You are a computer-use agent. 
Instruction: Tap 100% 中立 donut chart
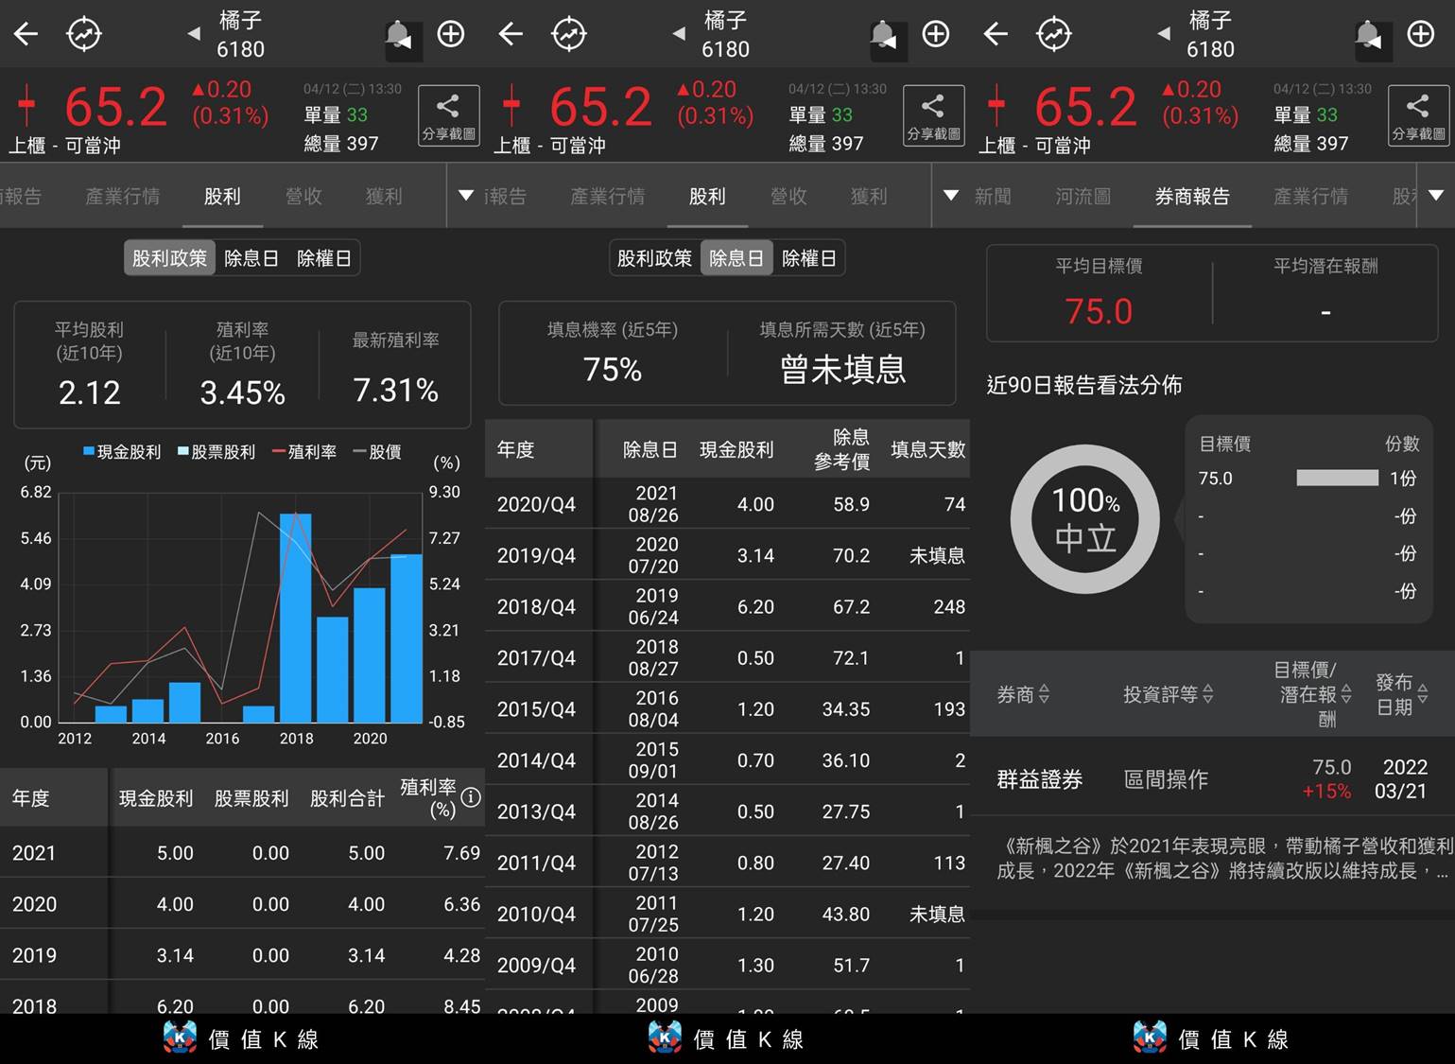1084,519
